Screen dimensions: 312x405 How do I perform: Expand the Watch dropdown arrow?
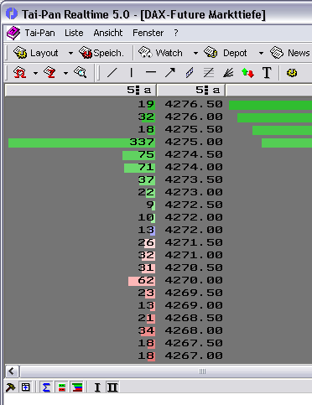[195, 53]
